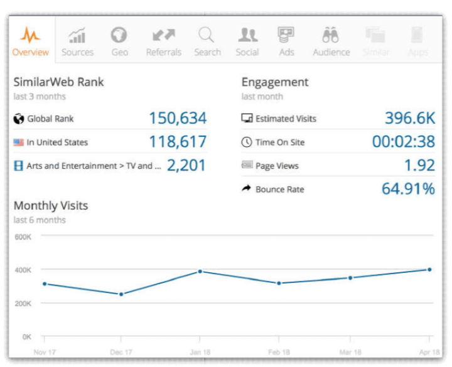Click the Time On Site label text
Screen dimensions: 452x367
pyautogui.click(x=280, y=142)
